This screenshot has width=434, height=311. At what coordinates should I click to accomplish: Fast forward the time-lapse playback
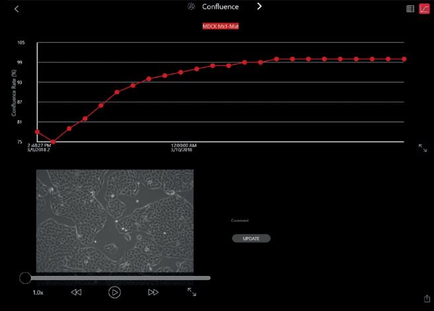click(153, 292)
